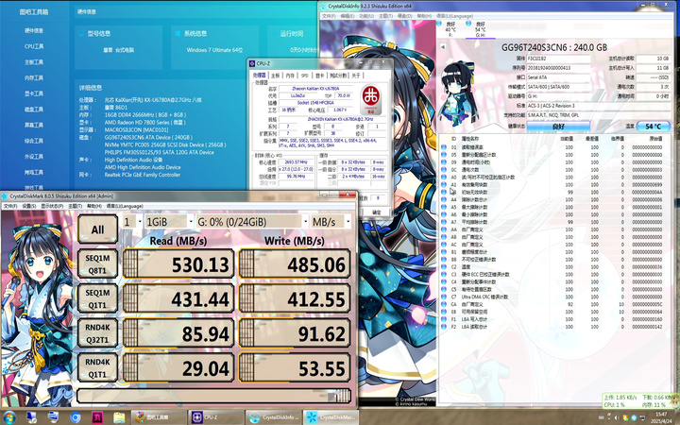The image size is (680, 425).
Task: Open 主板工具 in 图吧工具箱 sidebar
Action: point(34,62)
